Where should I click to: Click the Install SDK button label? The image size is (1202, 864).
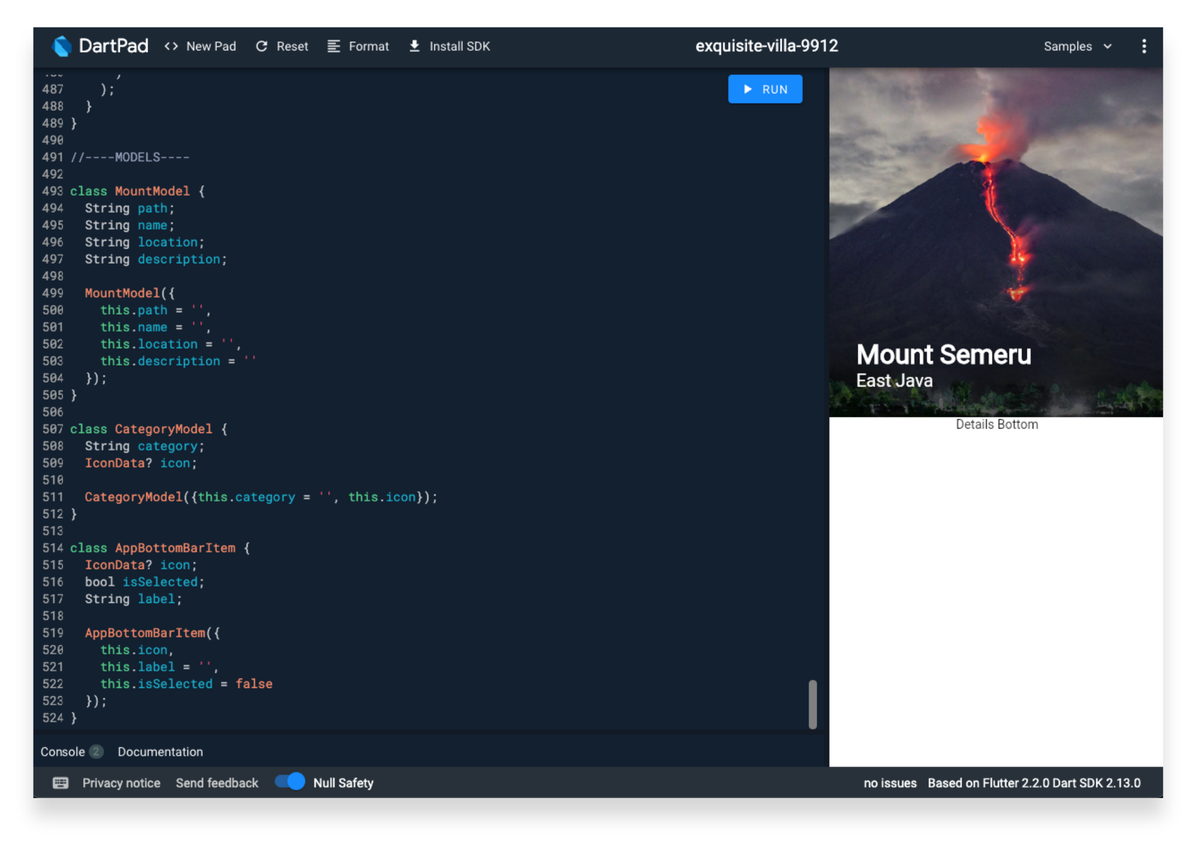460,46
